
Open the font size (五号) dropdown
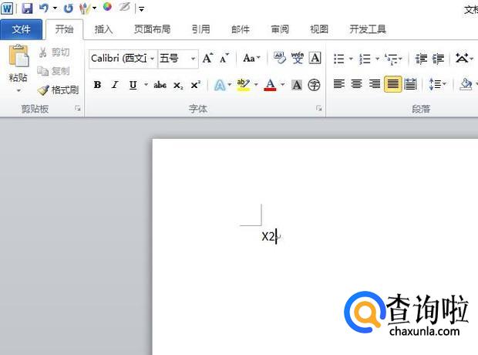point(193,59)
